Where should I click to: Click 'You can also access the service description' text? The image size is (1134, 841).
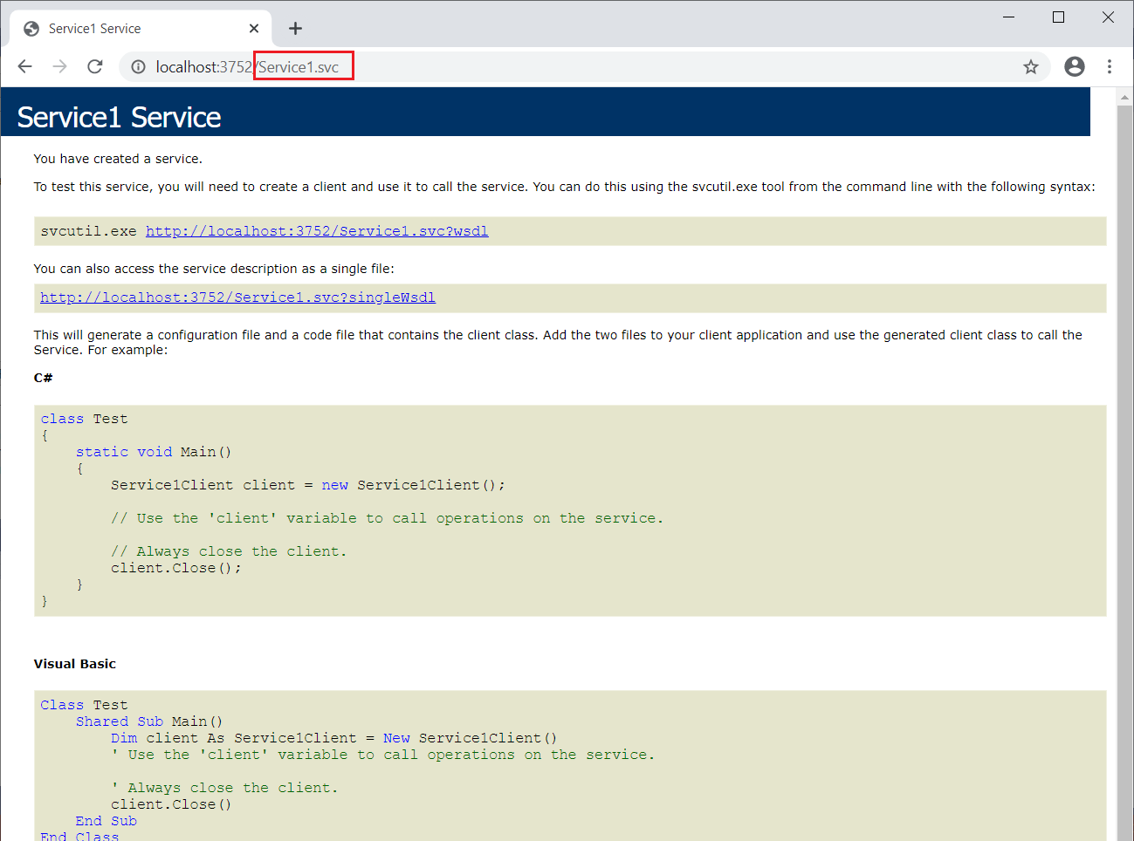coord(214,269)
